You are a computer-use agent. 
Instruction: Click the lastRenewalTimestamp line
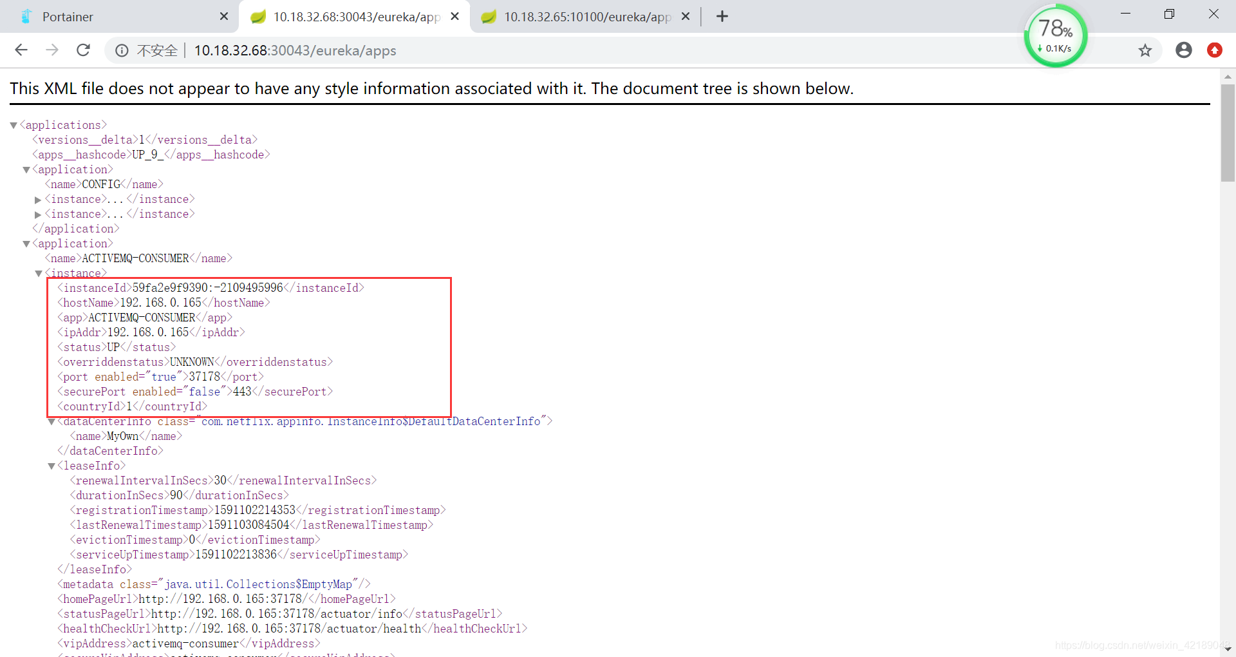point(252,525)
